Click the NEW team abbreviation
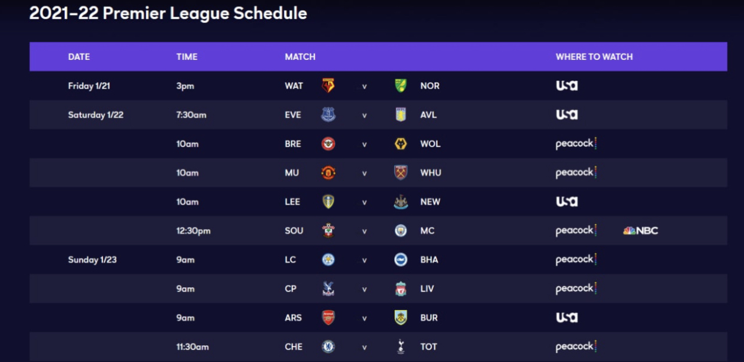The image size is (744, 362). (430, 202)
